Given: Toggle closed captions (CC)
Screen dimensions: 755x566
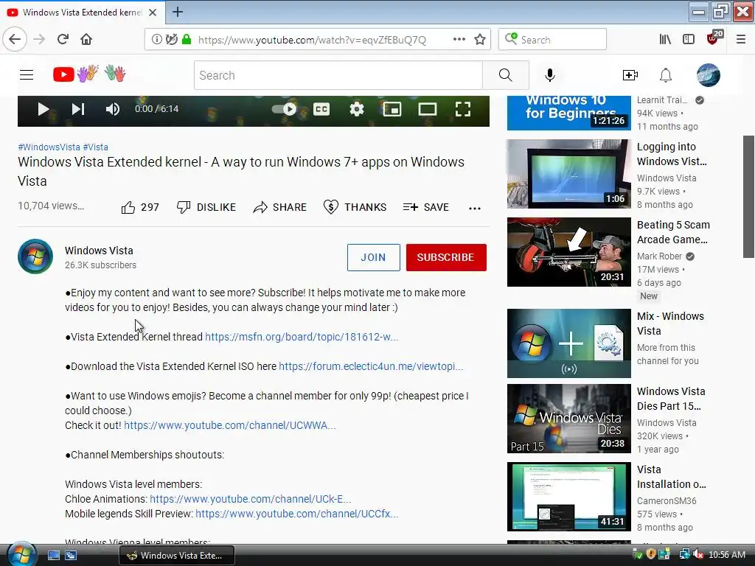Looking at the screenshot, I should [x=321, y=109].
